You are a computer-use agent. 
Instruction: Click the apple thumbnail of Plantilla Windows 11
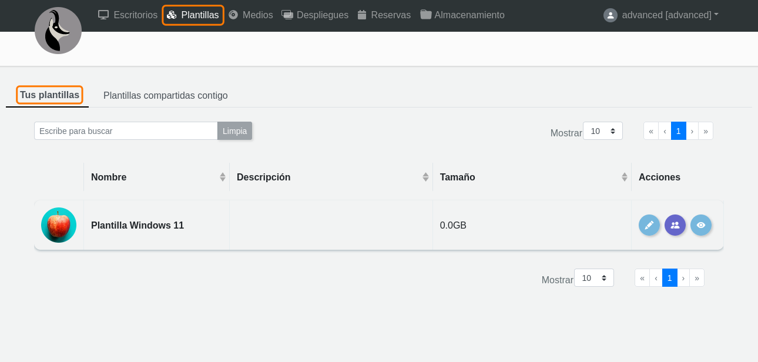(59, 225)
